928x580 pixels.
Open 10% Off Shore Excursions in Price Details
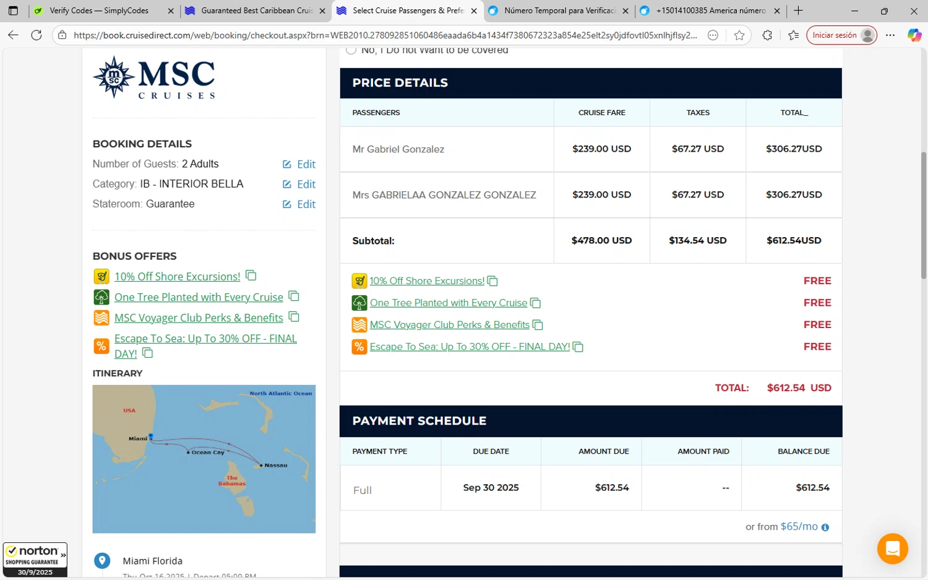click(427, 281)
